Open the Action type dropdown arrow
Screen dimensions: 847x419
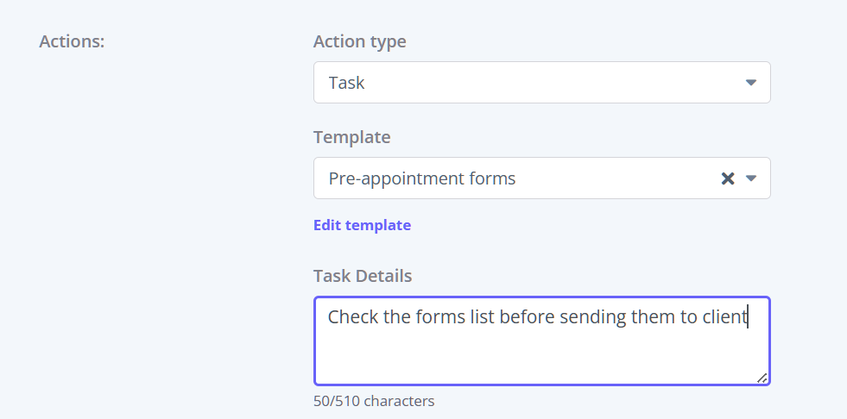tap(750, 83)
